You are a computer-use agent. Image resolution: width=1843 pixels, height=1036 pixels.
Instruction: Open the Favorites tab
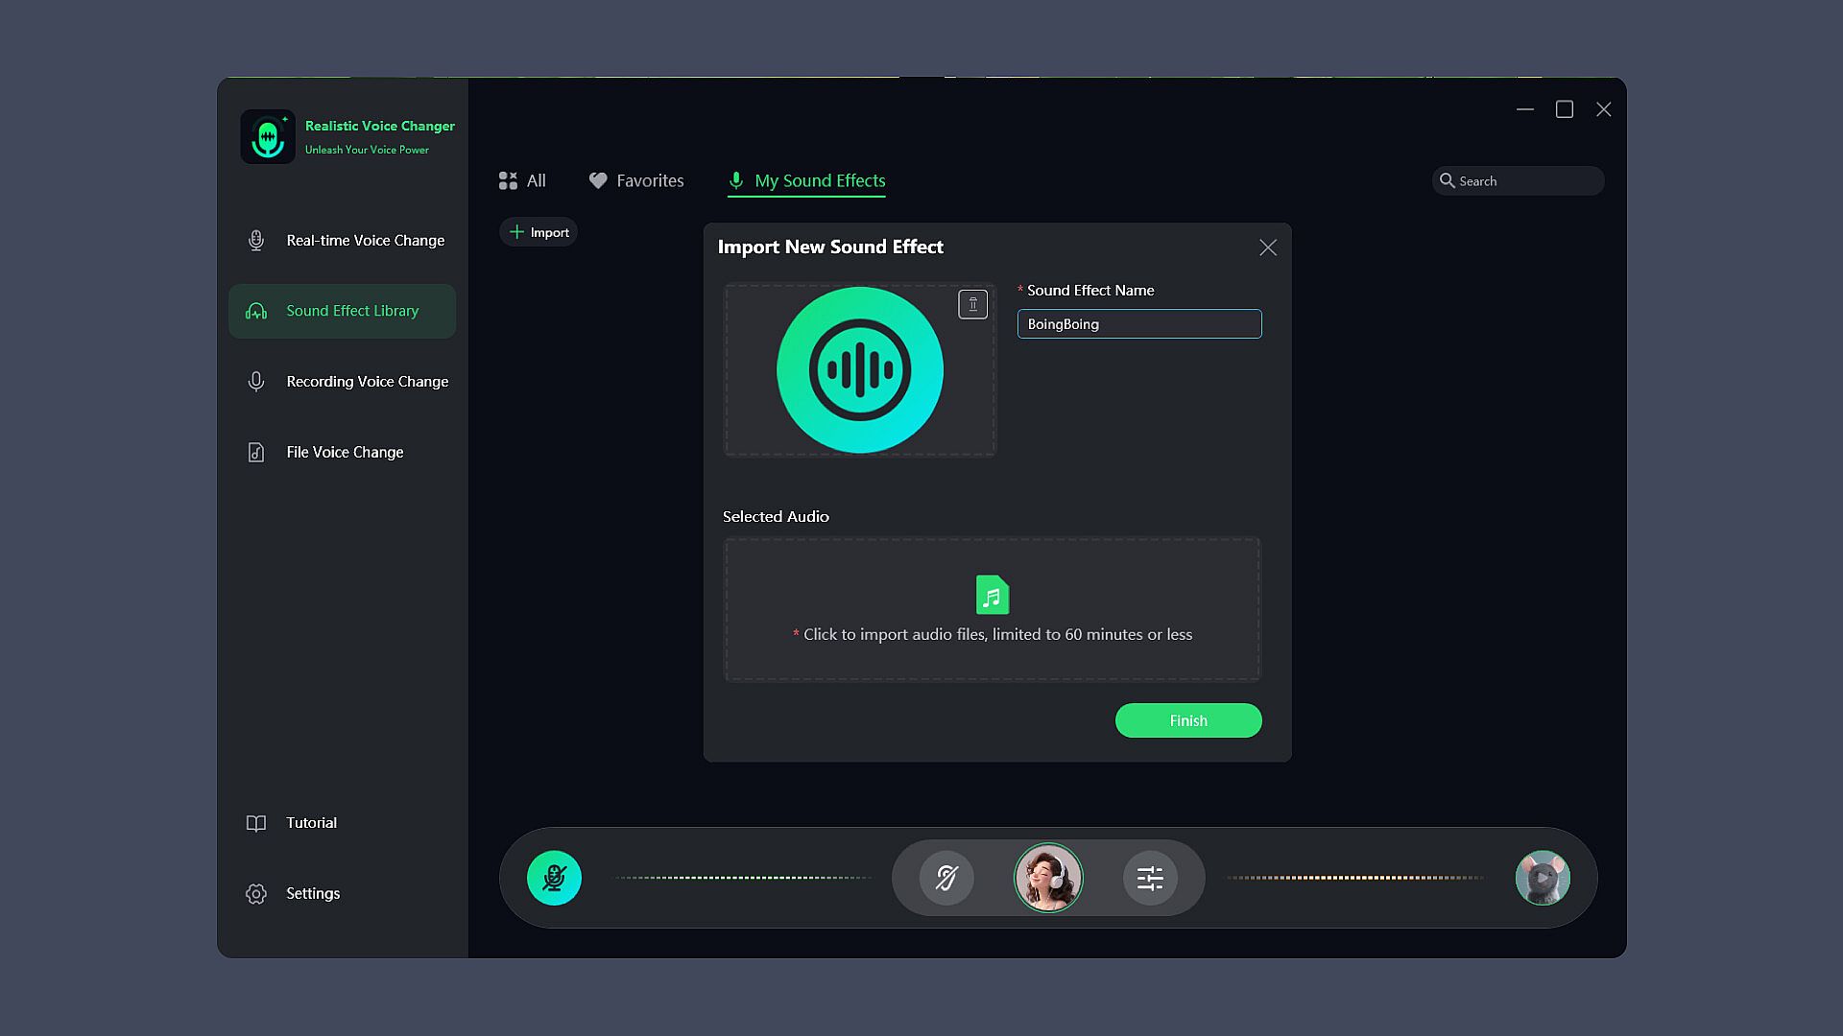tap(636, 180)
